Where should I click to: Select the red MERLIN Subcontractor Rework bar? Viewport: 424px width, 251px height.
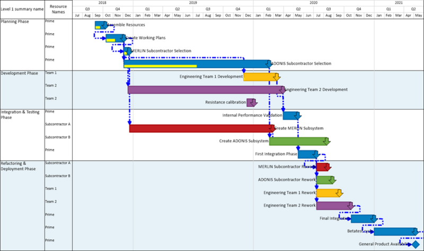(322, 167)
